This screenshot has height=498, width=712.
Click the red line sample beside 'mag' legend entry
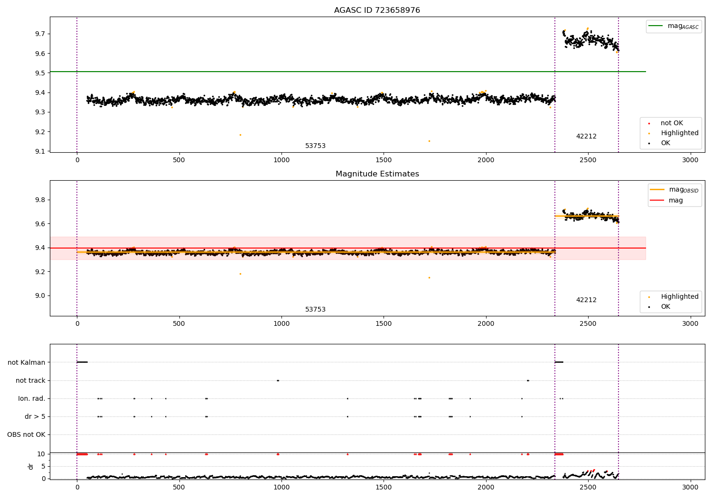[x=657, y=201]
